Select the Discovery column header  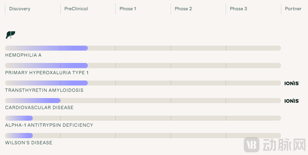pyautogui.click(x=20, y=9)
